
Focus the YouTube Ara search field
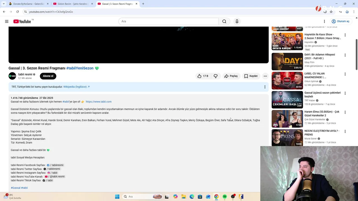coord(168,21)
